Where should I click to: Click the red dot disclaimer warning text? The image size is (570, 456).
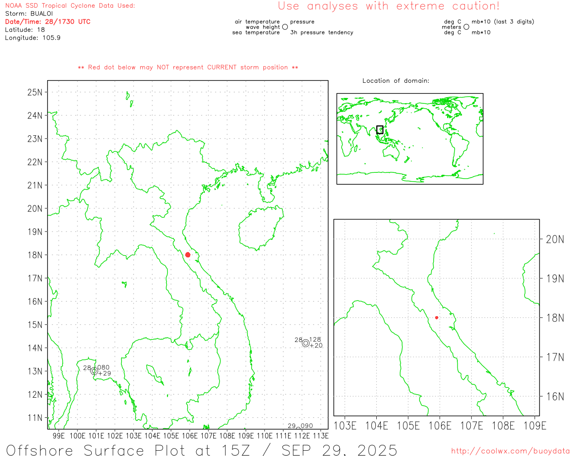click(188, 67)
